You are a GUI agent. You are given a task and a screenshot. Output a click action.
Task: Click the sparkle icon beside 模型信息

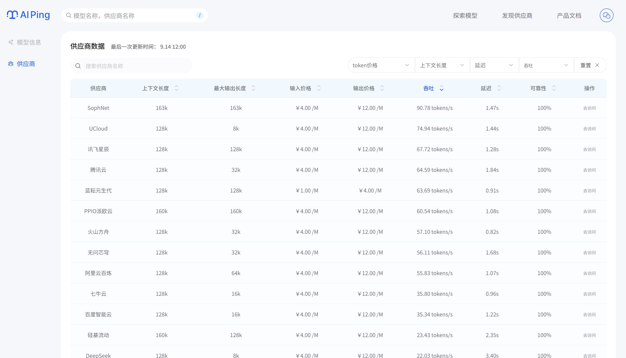pos(11,42)
